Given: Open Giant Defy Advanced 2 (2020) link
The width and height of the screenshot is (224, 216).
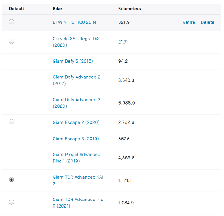Looking at the screenshot, I should [x=76, y=103].
